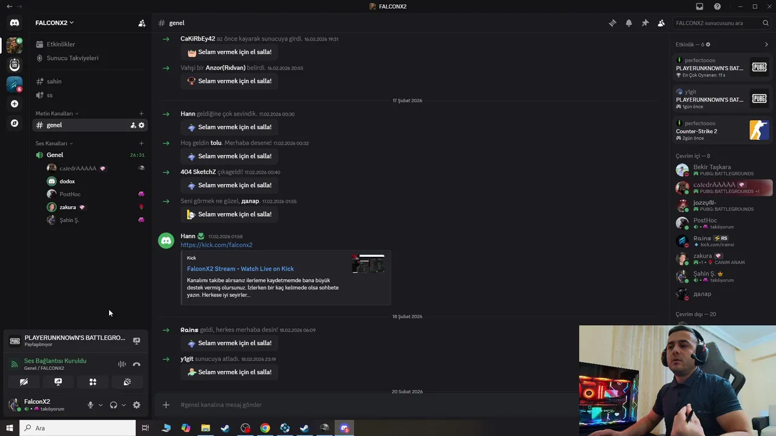Open the Threads icon in channel header

(x=612, y=23)
